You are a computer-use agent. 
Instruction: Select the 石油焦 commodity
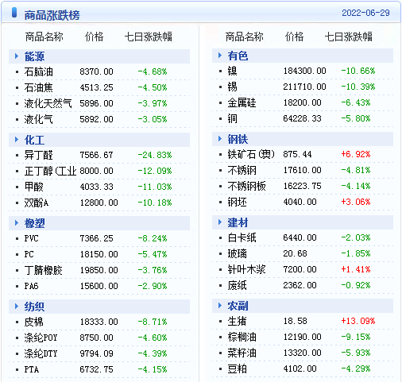pyautogui.click(x=39, y=87)
